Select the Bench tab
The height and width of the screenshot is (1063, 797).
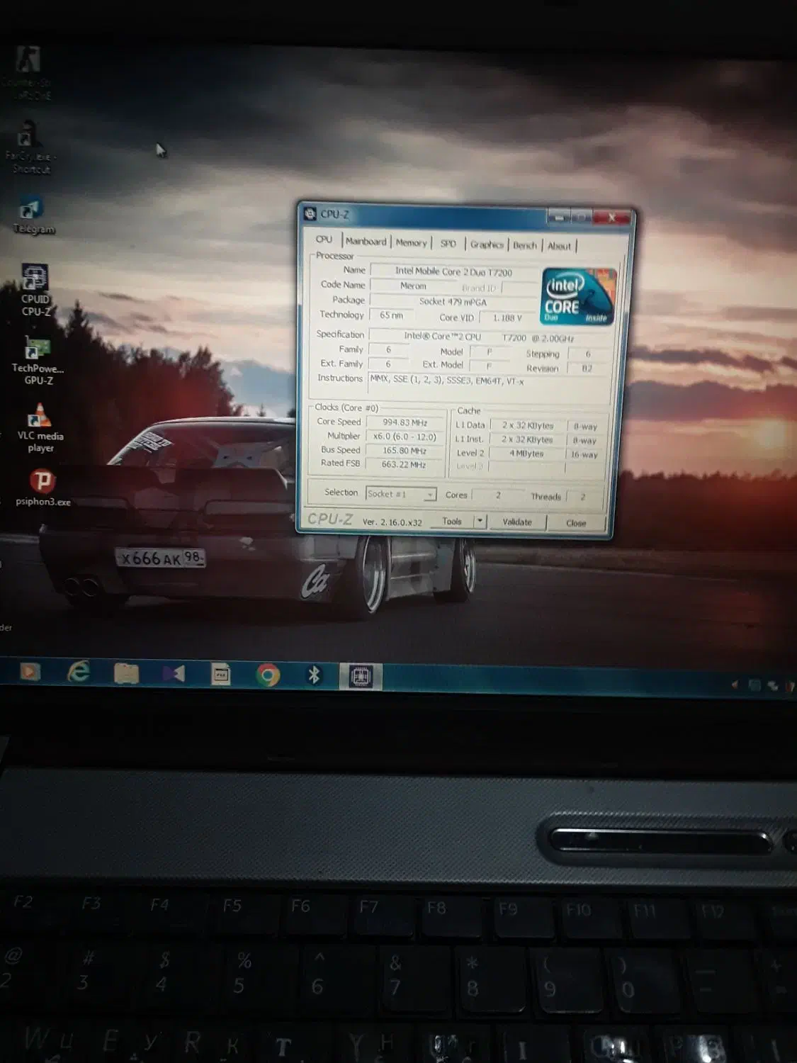[525, 246]
